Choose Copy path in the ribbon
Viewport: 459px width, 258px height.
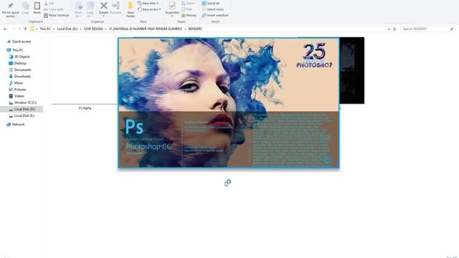click(x=54, y=9)
